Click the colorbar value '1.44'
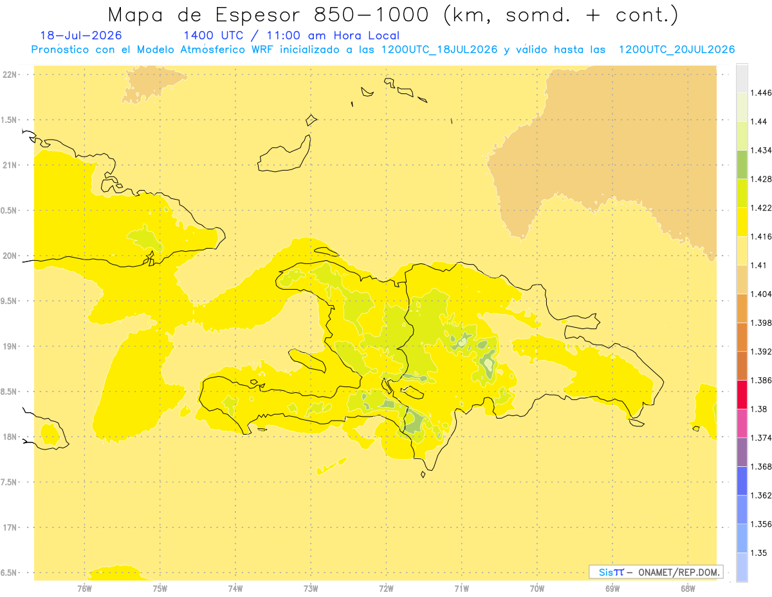 point(759,121)
